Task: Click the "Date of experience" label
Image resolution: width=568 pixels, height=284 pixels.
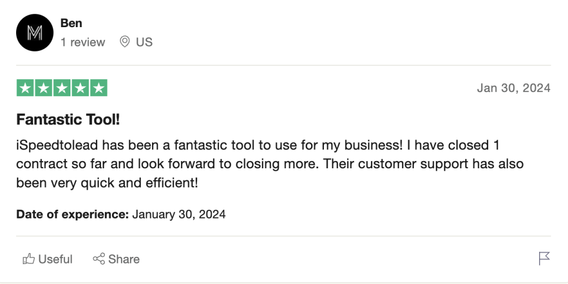Action: point(73,214)
